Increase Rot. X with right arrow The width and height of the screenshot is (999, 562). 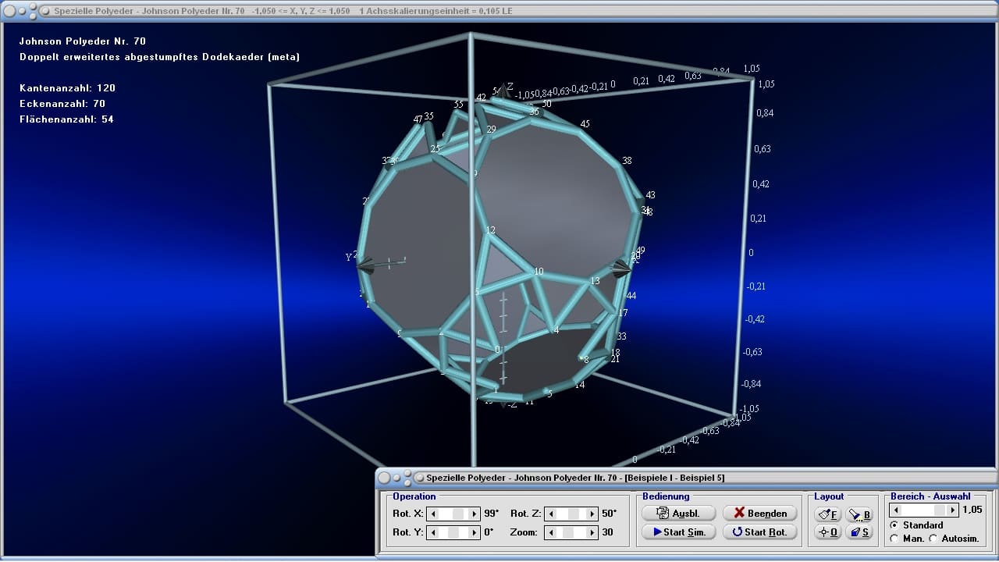click(475, 514)
